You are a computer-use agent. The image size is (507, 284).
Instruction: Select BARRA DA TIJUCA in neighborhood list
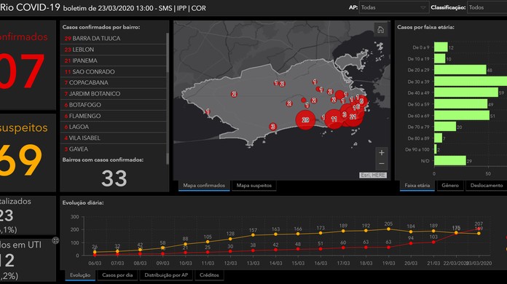click(x=113, y=39)
